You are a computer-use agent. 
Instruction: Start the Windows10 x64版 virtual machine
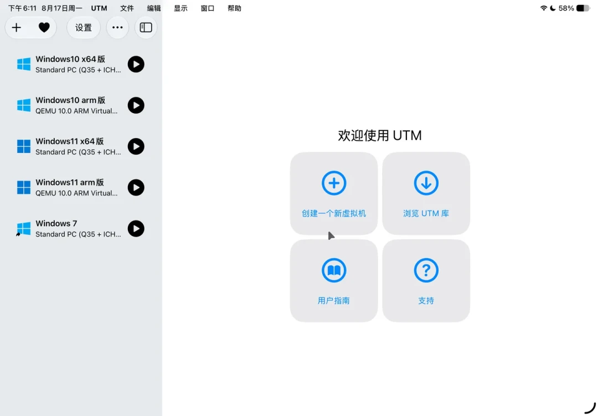(136, 64)
